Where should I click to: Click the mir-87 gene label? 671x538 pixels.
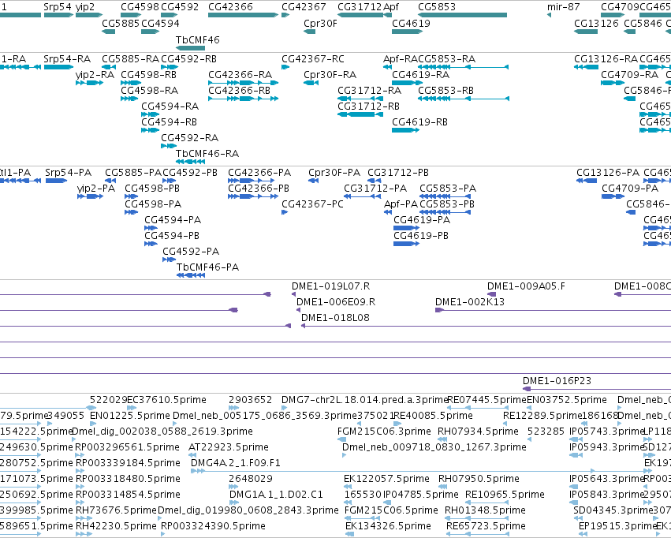pos(563,7)
